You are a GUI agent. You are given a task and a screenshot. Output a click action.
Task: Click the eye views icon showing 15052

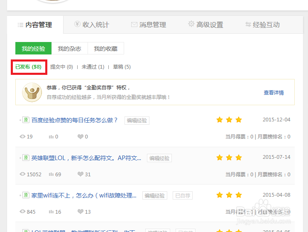(x=22, y=174)
